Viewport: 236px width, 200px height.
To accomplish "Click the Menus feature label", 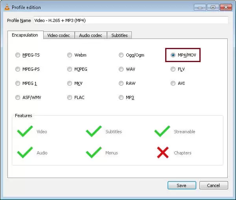I will pos(112,153).
